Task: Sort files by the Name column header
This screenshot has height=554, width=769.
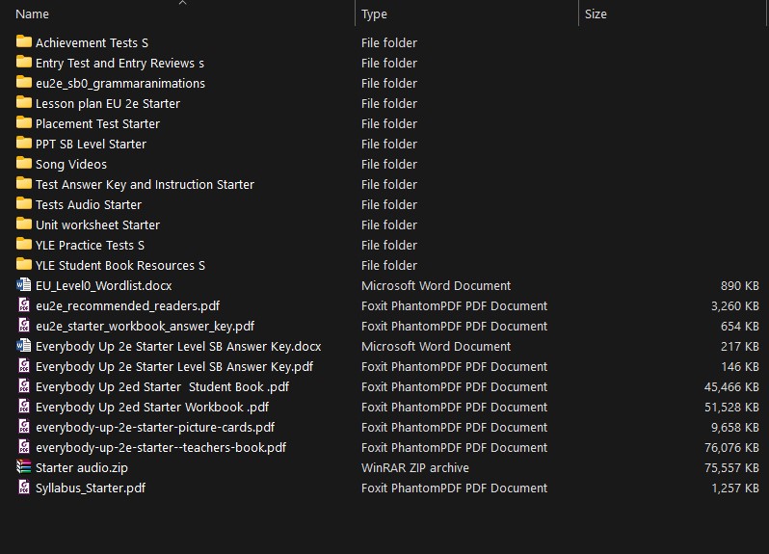Action: (x=33, y=14)
